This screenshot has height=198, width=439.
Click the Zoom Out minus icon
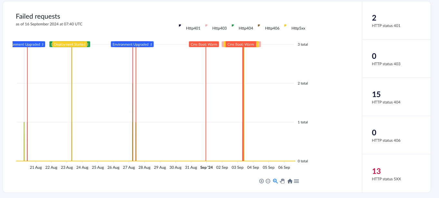point(268,181)
